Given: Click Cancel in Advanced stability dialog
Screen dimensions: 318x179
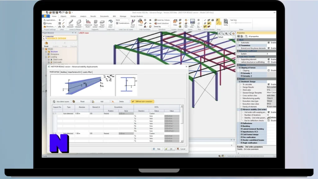Looking at the screenshot, I should pos(181,149).
